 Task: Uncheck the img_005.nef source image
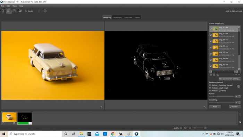(211, 66)
